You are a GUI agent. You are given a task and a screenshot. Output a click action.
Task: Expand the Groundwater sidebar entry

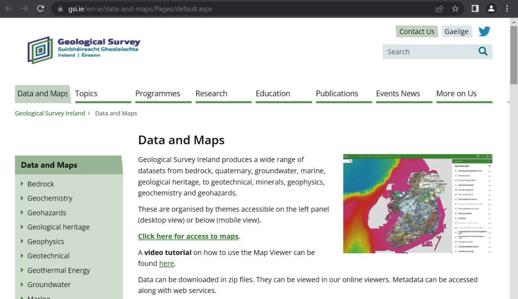pyautogui.click(x=49, y=284)
